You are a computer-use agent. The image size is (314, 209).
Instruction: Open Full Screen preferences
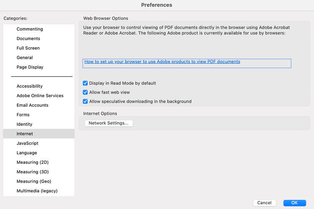pos(28,48)
